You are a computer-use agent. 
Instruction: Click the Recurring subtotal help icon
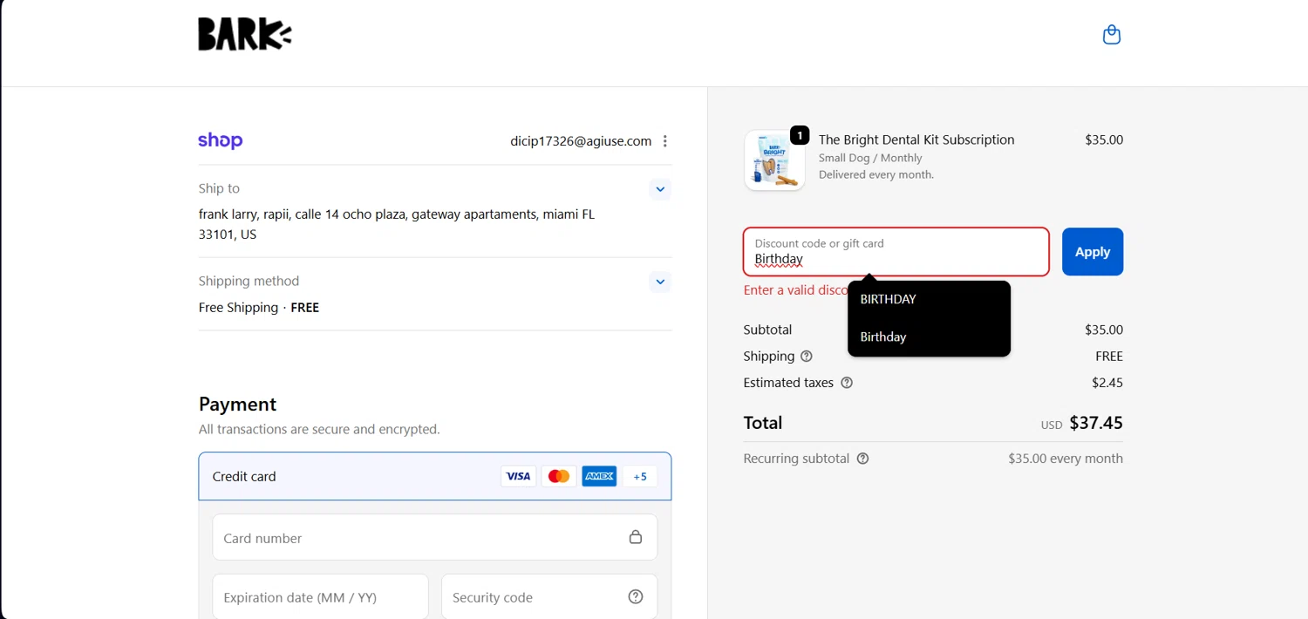pos(863,459)
